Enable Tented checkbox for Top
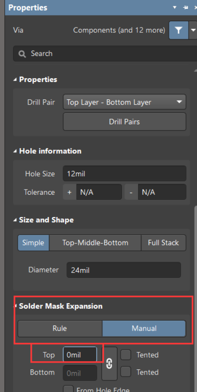 (126, 355)
